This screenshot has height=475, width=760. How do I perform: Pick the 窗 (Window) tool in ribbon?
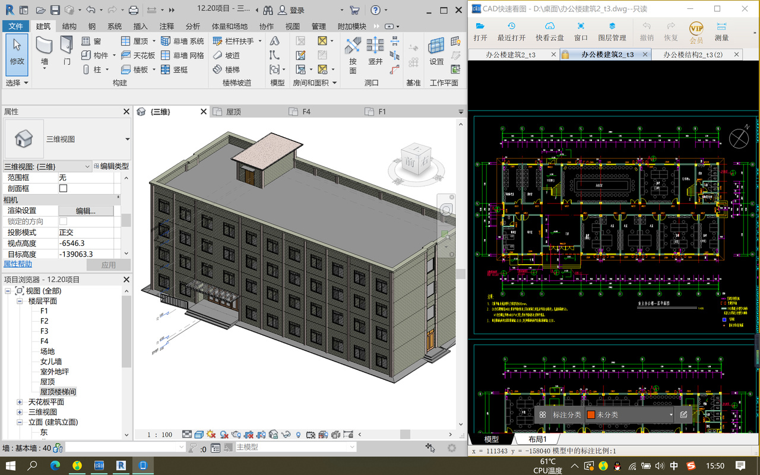tap(91, 41)
